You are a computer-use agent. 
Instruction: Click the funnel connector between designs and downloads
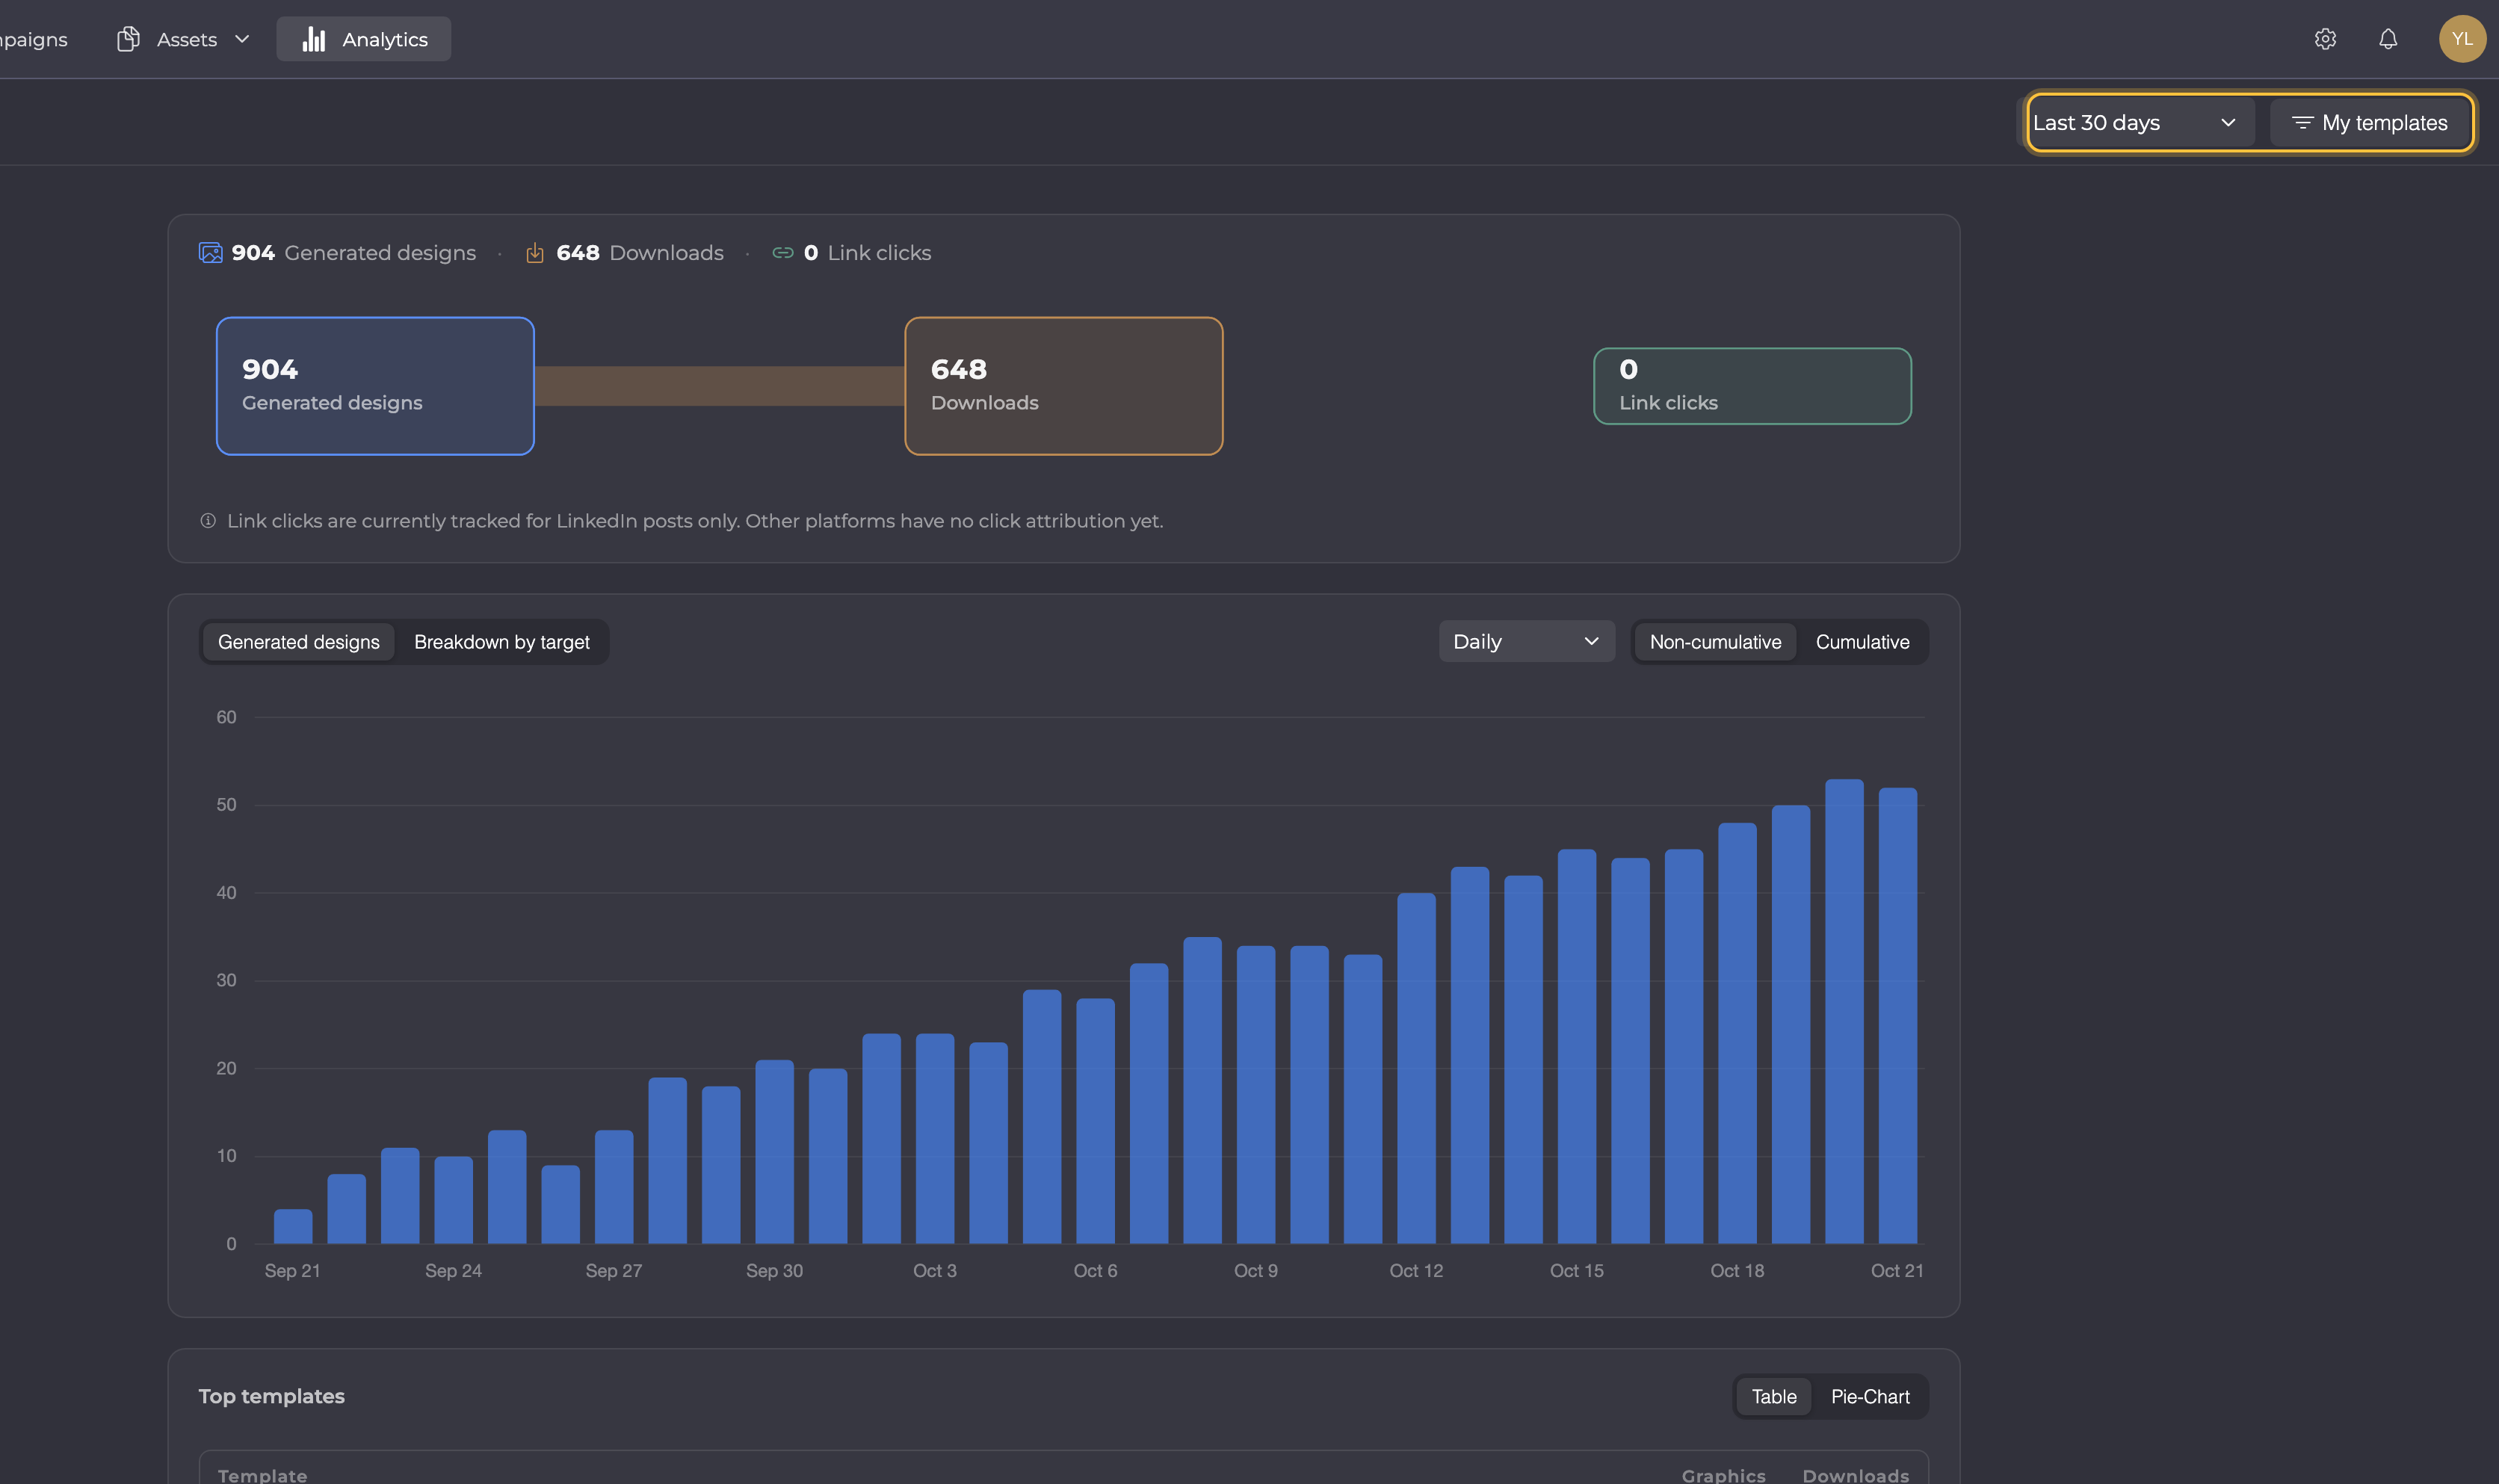720,386
